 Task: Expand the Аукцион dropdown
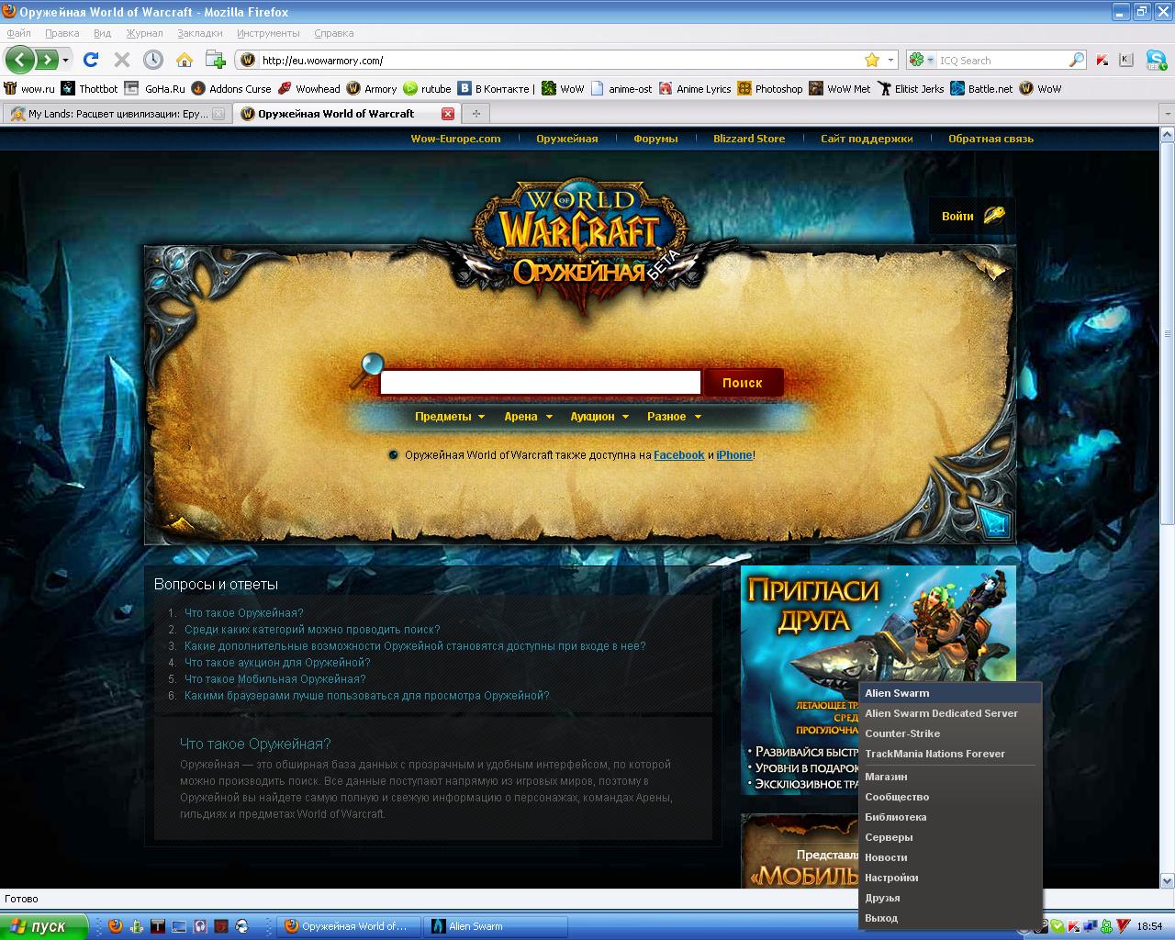[x=599, y=417]
